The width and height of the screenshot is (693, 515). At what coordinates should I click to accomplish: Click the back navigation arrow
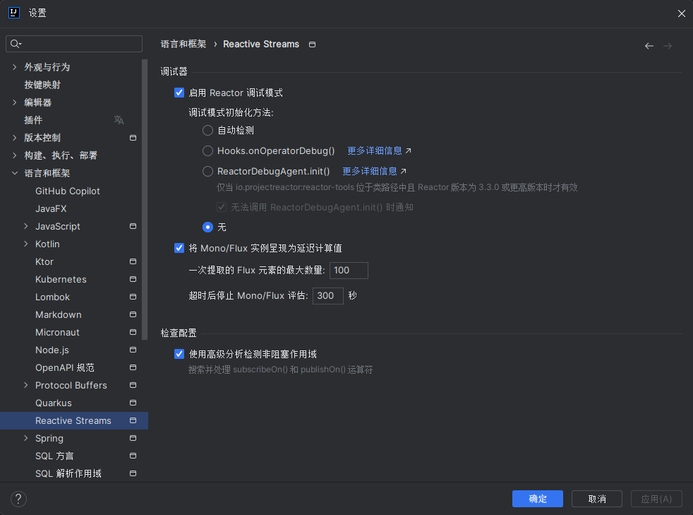649,46
